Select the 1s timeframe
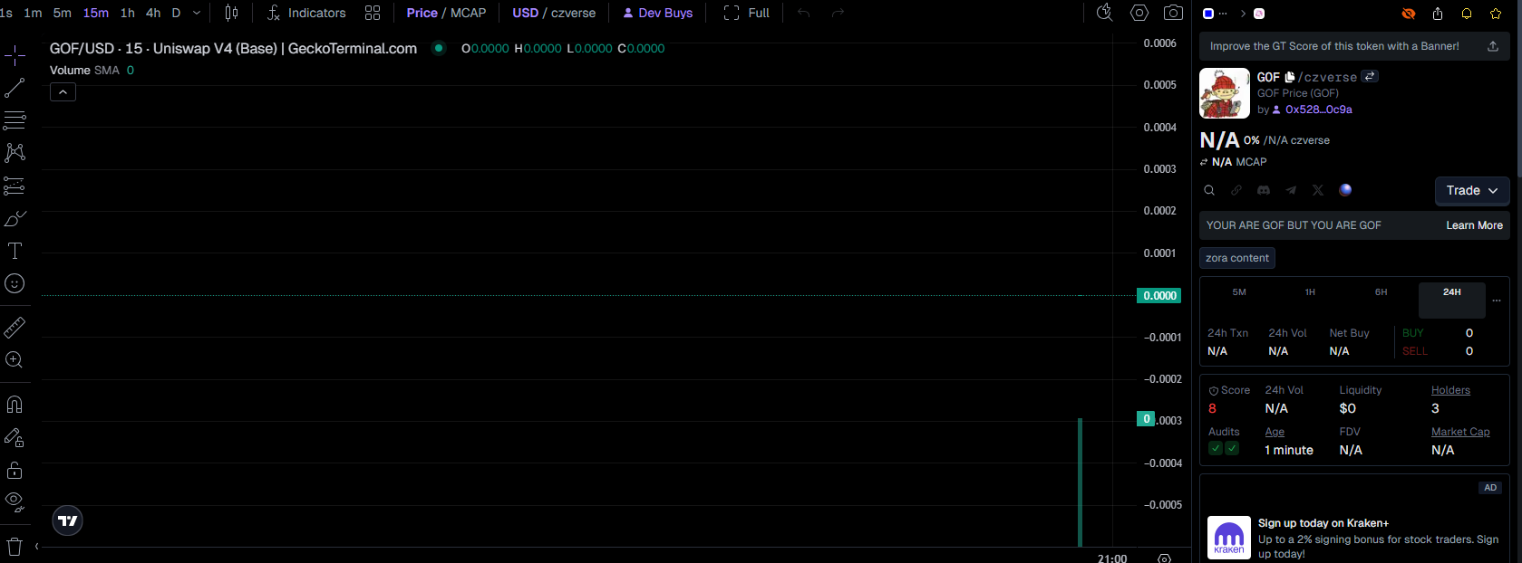This screenshot has height=563, width=1522. pyautogui.click(x=6, y=13)
